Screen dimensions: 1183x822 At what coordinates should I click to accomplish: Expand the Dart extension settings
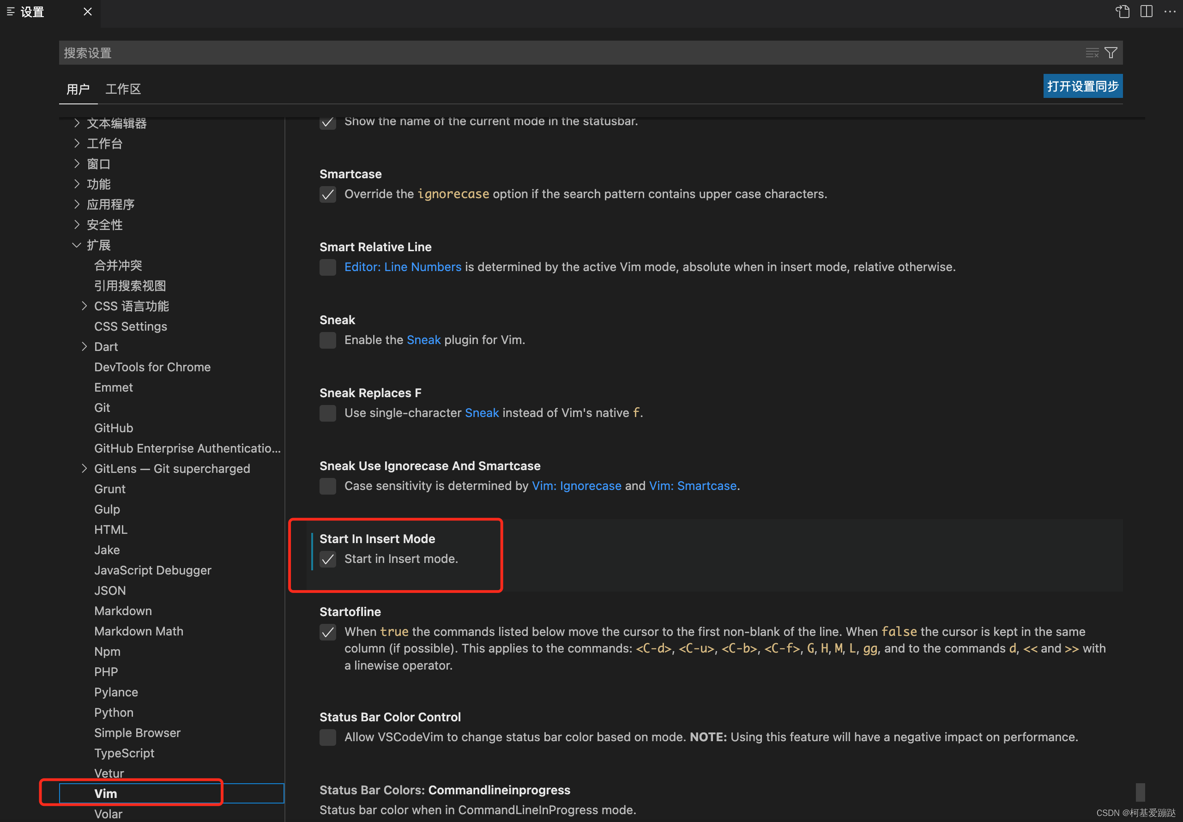84,347
